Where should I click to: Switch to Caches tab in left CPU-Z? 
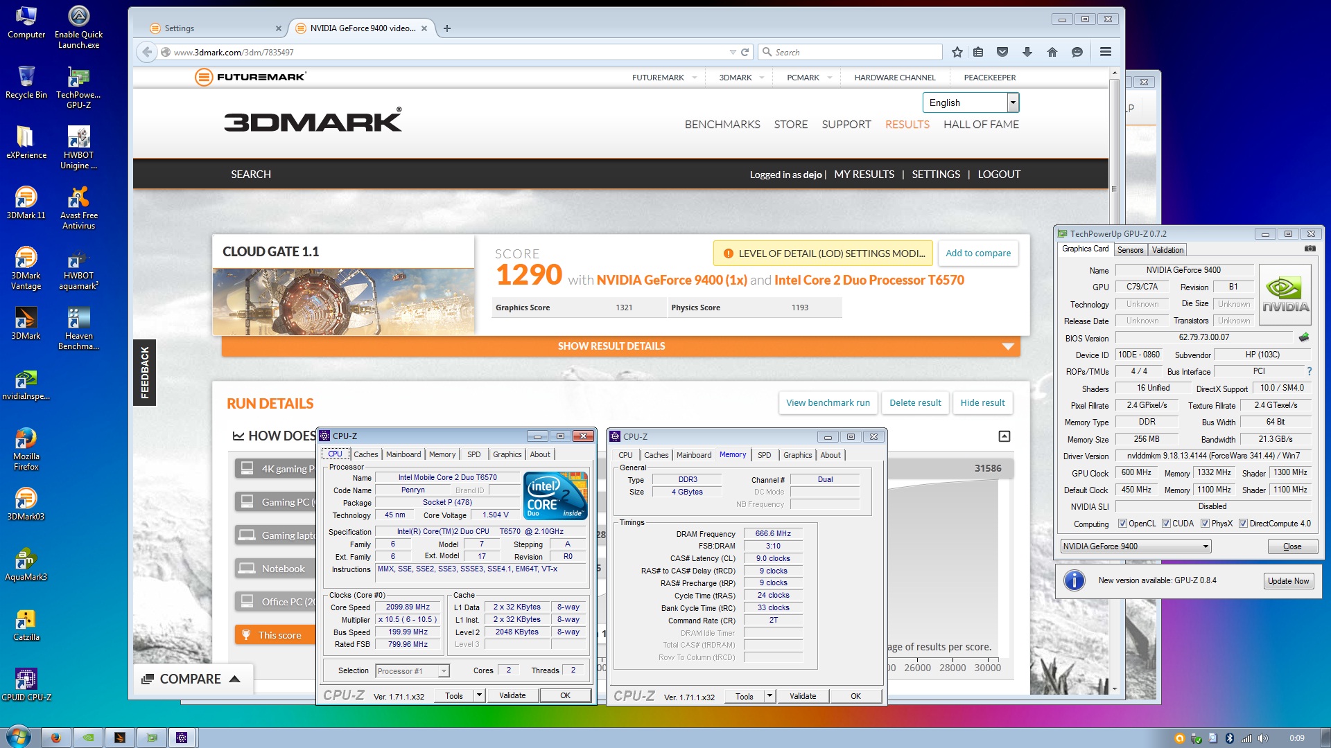point(365,454)
